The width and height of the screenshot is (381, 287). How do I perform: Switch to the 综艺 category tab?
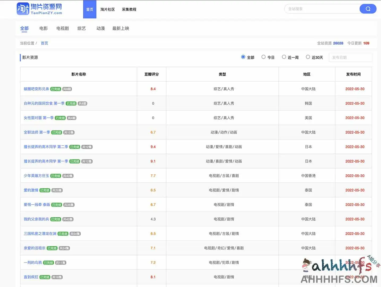(82, 28)
